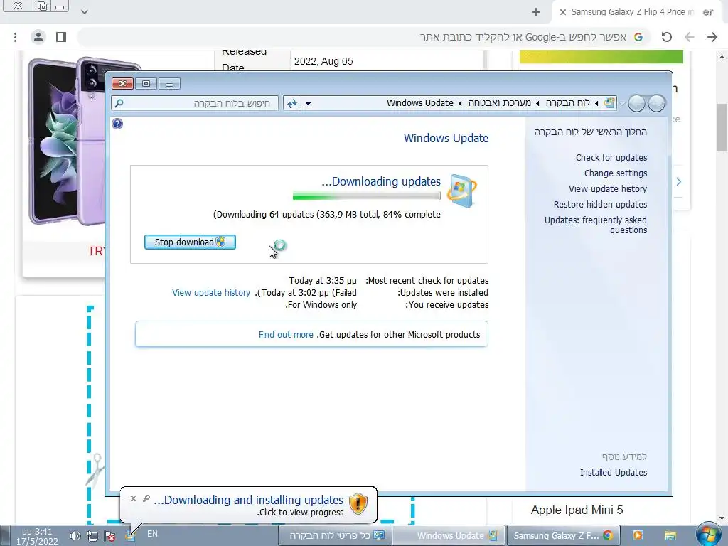Switch to כל פריטי לוח הבקרה taskbar button
Screen dimensions: 728x546
coord(336,535)
